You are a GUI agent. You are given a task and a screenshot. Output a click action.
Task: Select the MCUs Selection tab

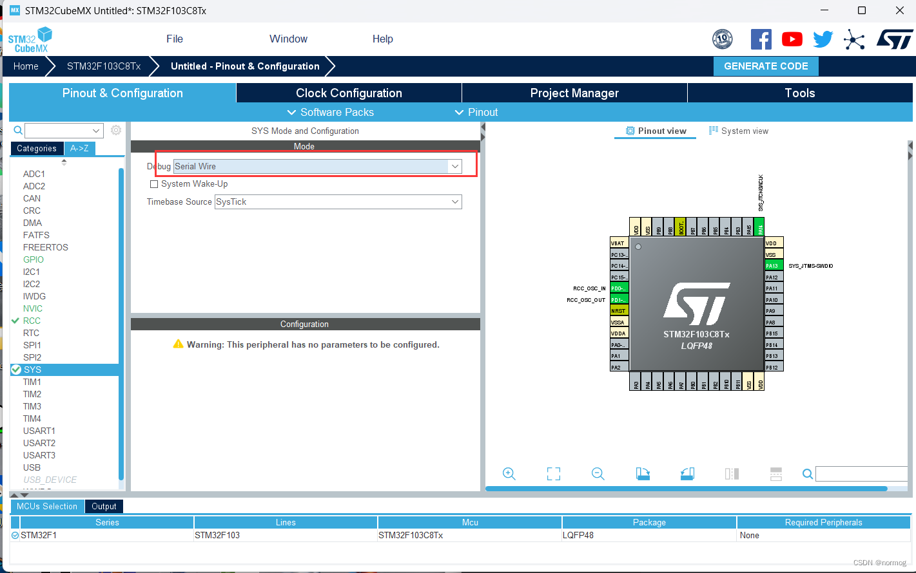click(47, 507)
